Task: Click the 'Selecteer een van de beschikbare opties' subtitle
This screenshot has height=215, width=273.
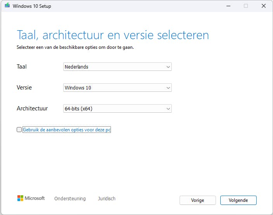Action: point(78,47)
